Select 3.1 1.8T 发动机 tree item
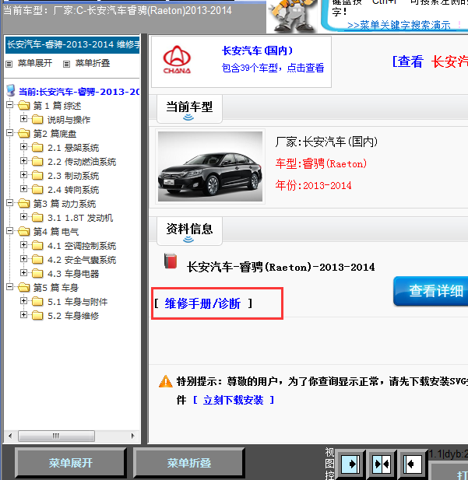Viewport: 468px width, 480px height. coord(80,218)
